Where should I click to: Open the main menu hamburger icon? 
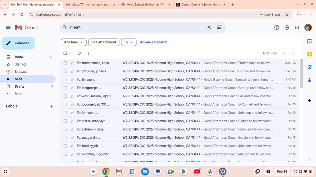pos(8,28)
